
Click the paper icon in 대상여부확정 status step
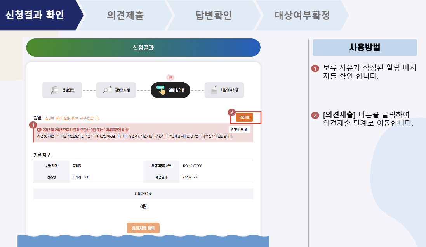(214, 90)
